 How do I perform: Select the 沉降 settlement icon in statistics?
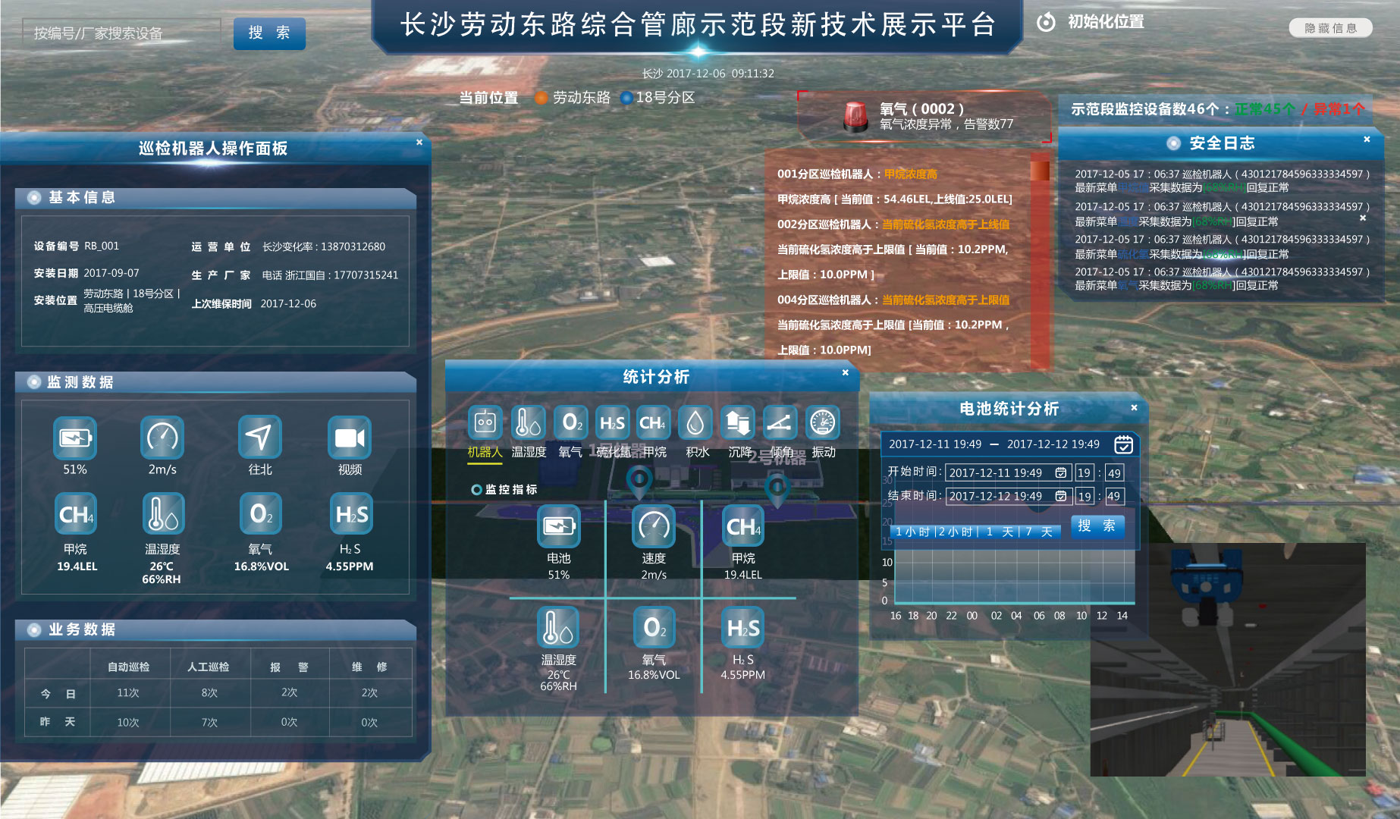pos(738,423)
